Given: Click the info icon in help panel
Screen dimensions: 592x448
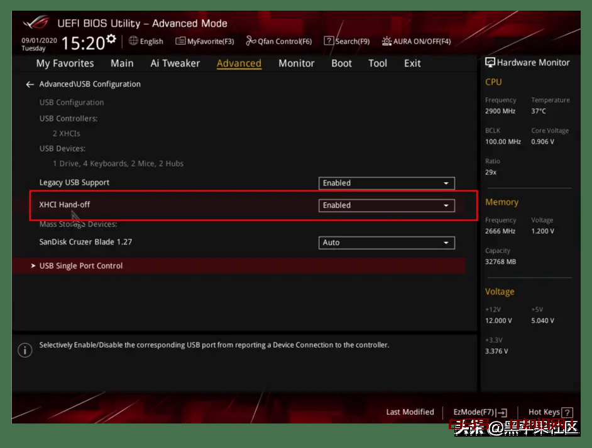Looking at the screenshot, I should pyautogui.click(x=25, y=350).
